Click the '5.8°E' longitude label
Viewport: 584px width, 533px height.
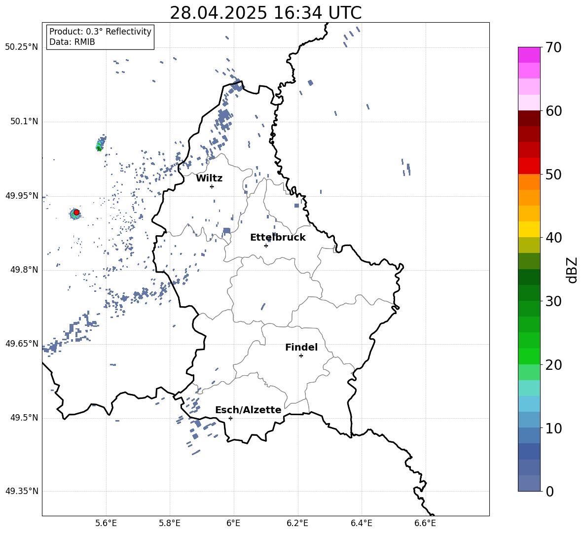(170, 523)
